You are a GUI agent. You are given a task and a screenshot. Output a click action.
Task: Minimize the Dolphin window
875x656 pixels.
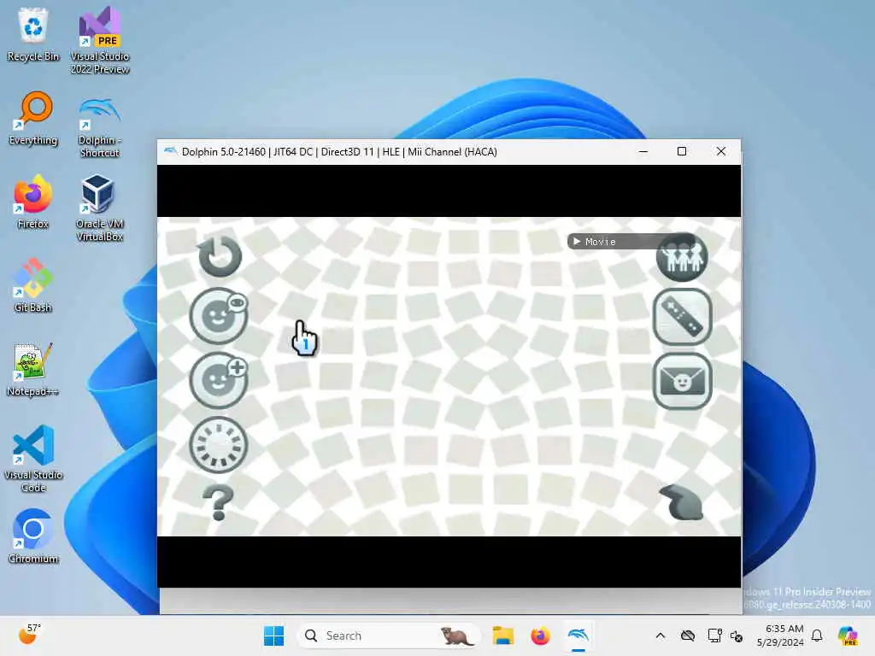pos(643,151)
